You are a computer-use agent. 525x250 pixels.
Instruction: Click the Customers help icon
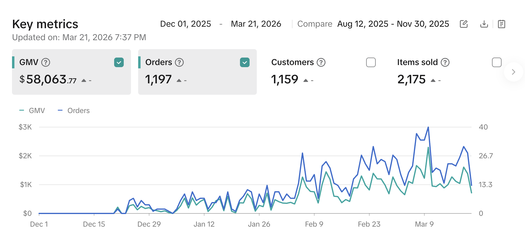click(x=321, y=62)
